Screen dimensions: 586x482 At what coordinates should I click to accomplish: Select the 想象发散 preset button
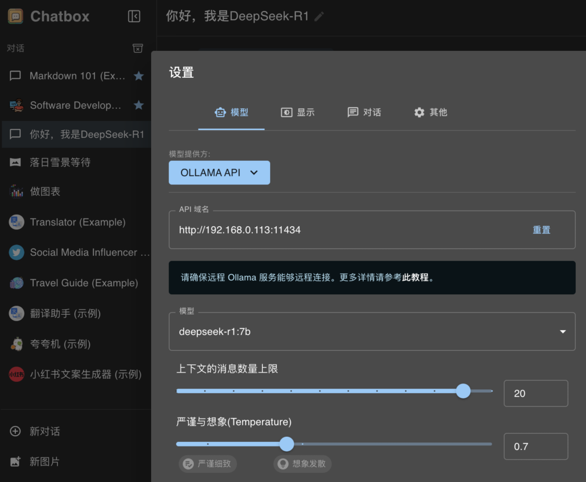click(x=302, y=464)
